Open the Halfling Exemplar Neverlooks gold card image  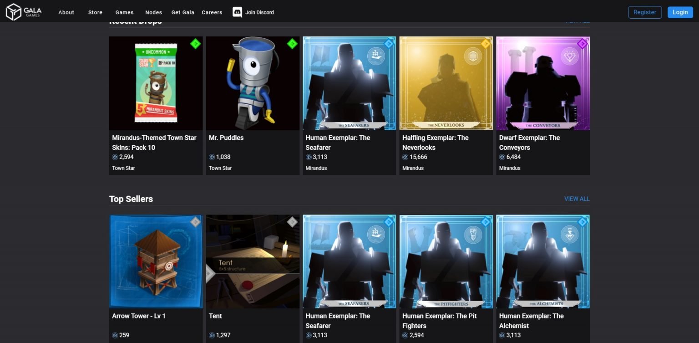(x=446, y=83)
